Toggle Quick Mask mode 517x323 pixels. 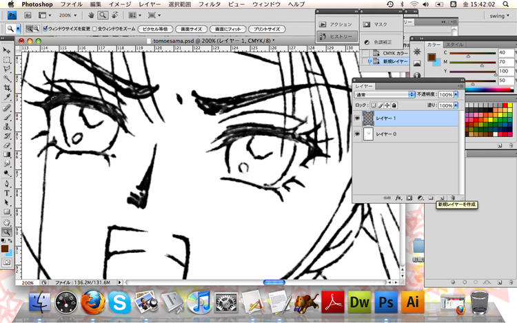[x=7, y=262]
